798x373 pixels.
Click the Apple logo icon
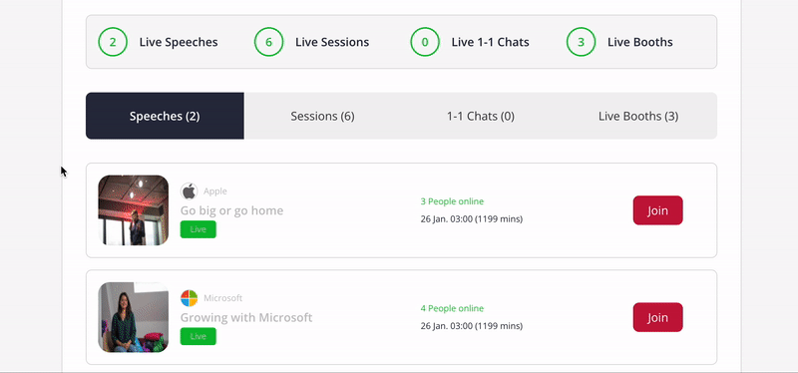tap(189, 191)
